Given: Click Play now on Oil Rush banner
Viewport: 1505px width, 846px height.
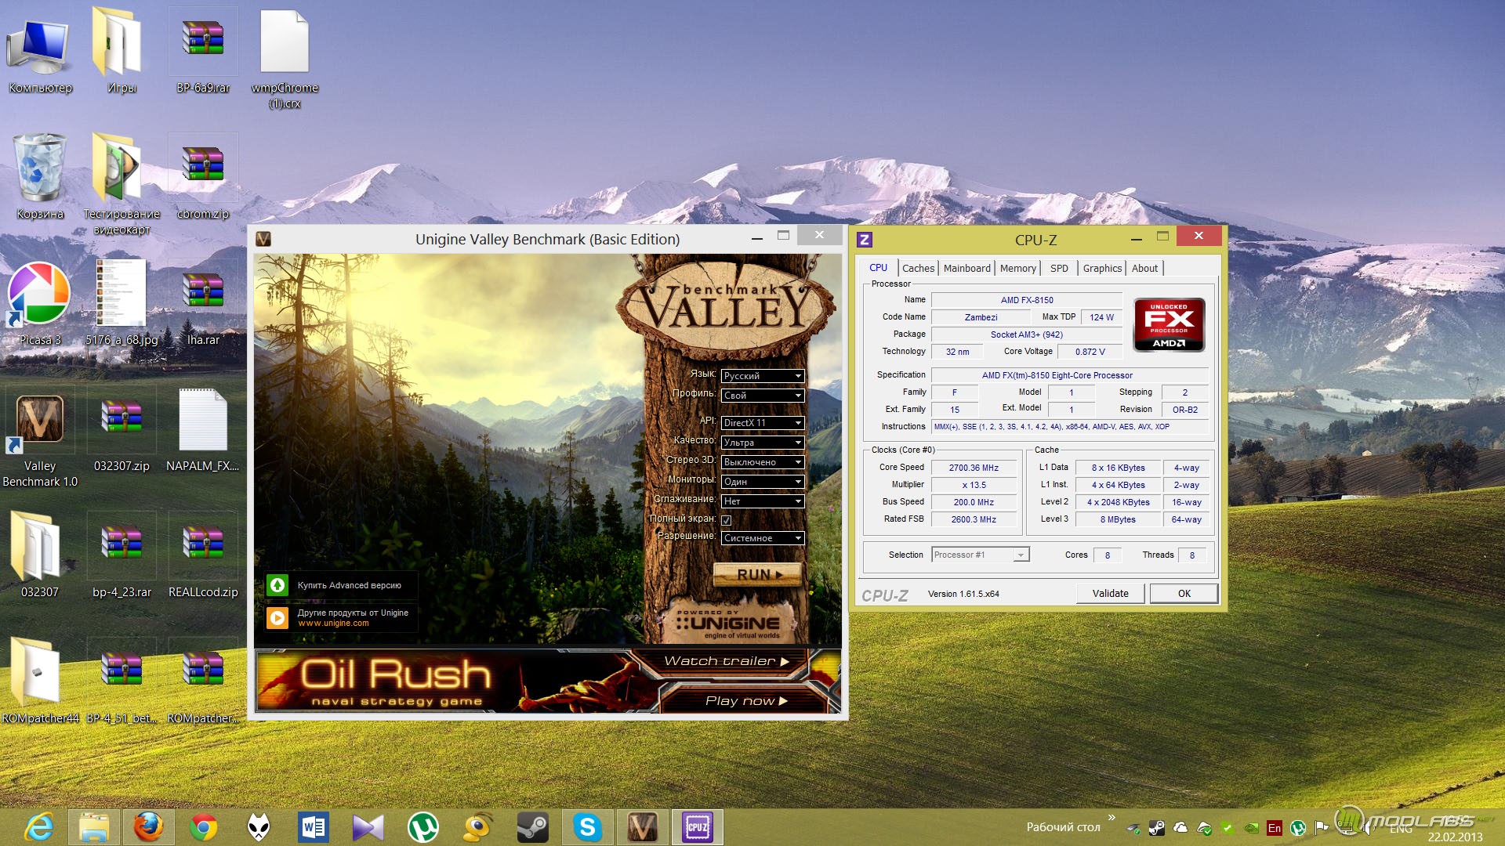Looking at the screenshot, I should coord(746,700).
